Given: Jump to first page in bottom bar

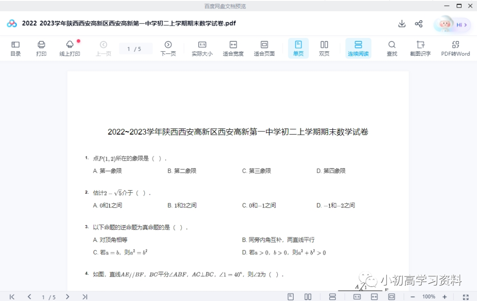Looking at the screenshot, I should click(x=12, y=297).
